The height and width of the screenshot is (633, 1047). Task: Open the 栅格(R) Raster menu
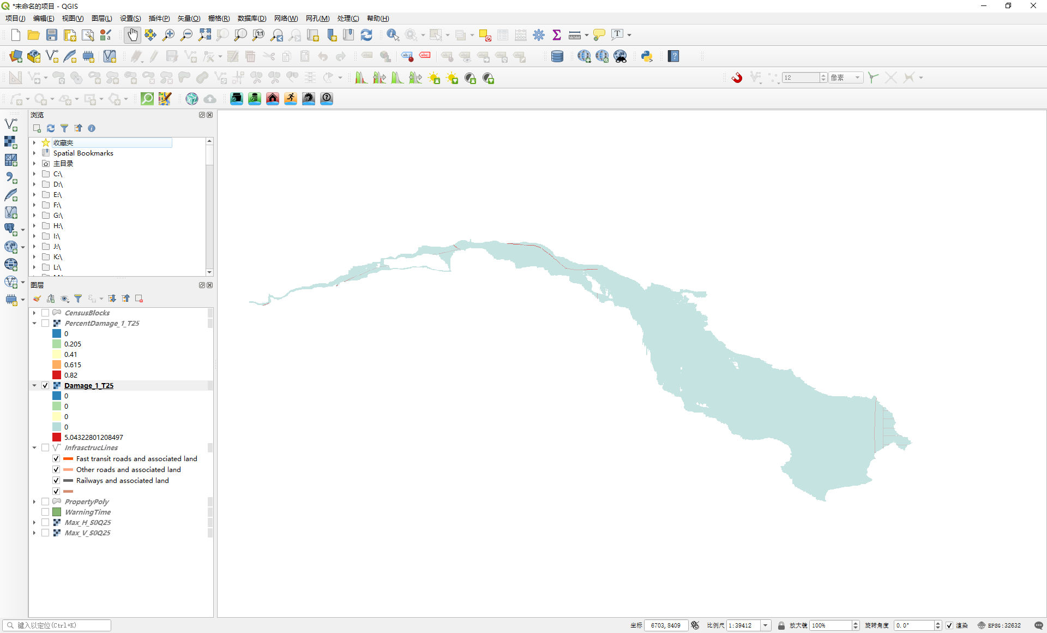[x=219, y=18]
